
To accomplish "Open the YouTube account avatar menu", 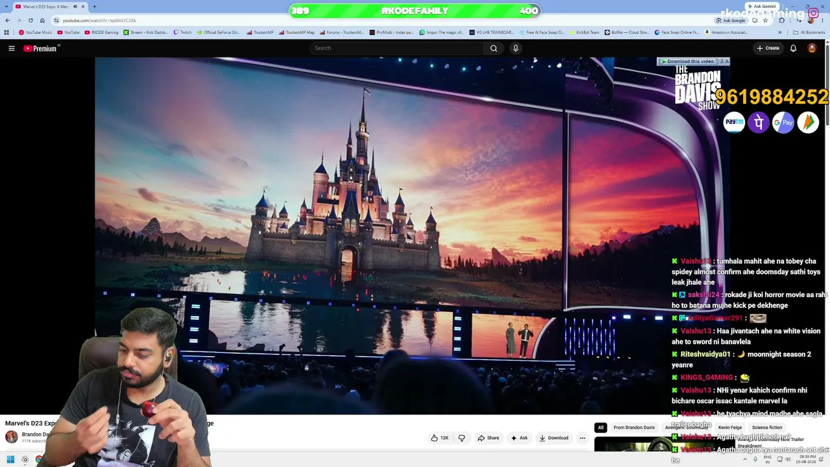I will click(x=812, y=48).
